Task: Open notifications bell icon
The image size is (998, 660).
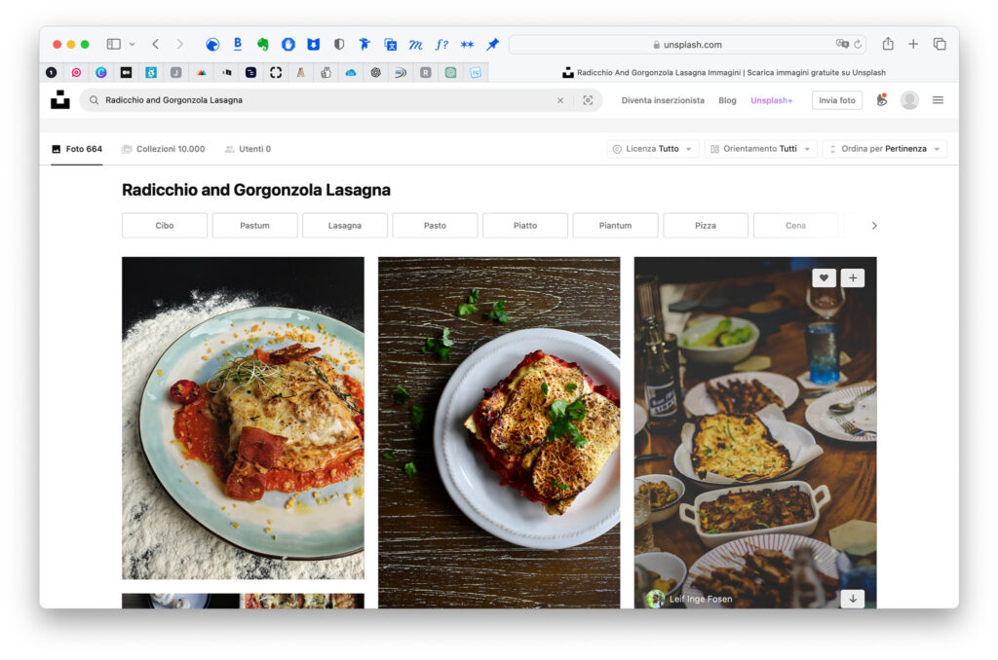Action: pos(881,100)
